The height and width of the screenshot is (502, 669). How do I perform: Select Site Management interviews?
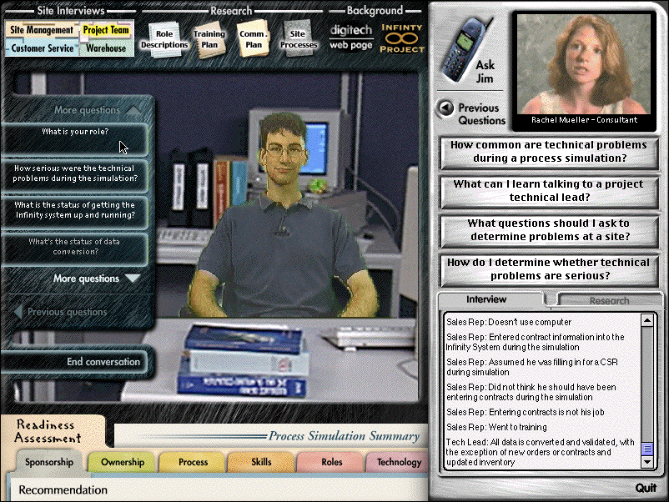(42, 30)
